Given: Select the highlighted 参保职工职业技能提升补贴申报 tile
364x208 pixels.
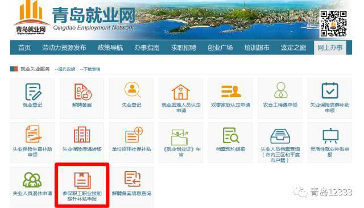Looking at the screenshot, I should click(82, 185).
